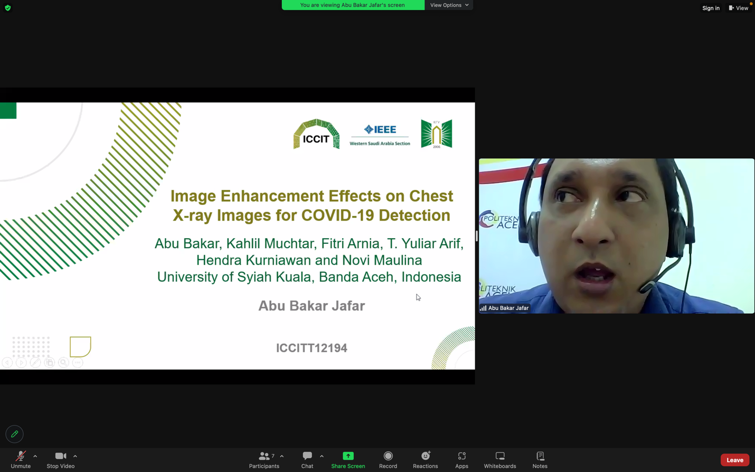755x472 pixels.
Task: Open the Participants panel
Action: pyautogui.click(x=264, y=459)
